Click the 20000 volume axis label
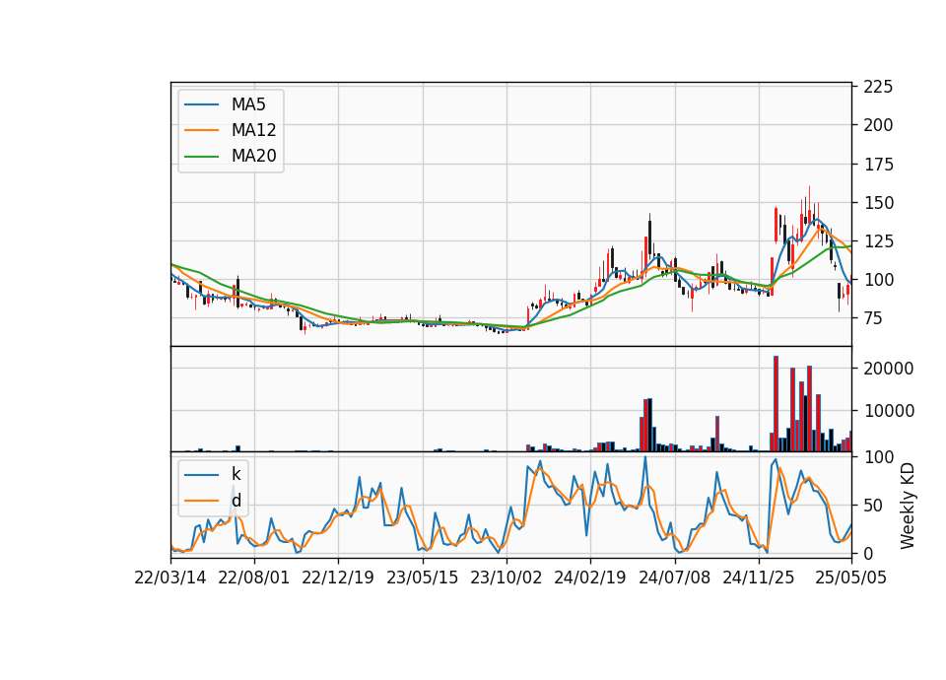Viewport: 946px width, 680px height. [x=889, y=369]
